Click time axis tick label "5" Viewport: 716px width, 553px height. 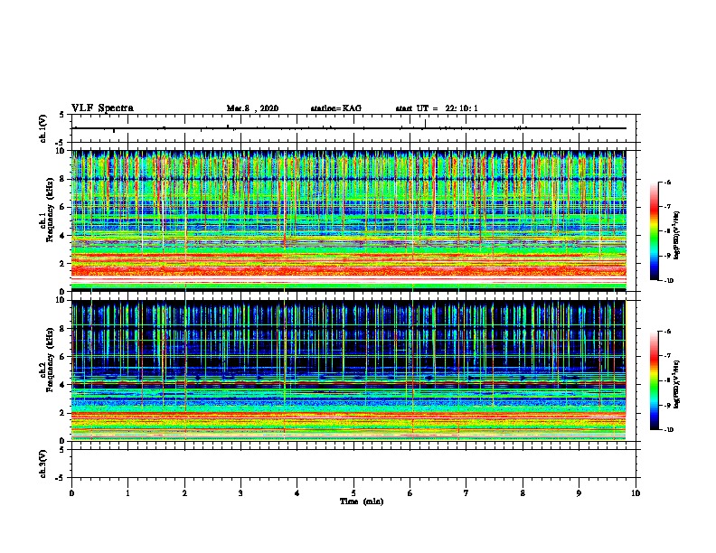(x=353, y=493)
